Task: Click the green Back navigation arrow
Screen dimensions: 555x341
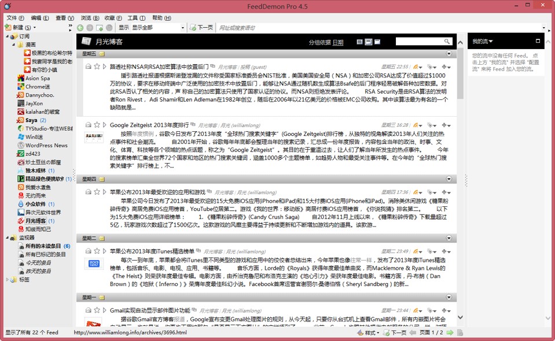Action: point(80,28)
